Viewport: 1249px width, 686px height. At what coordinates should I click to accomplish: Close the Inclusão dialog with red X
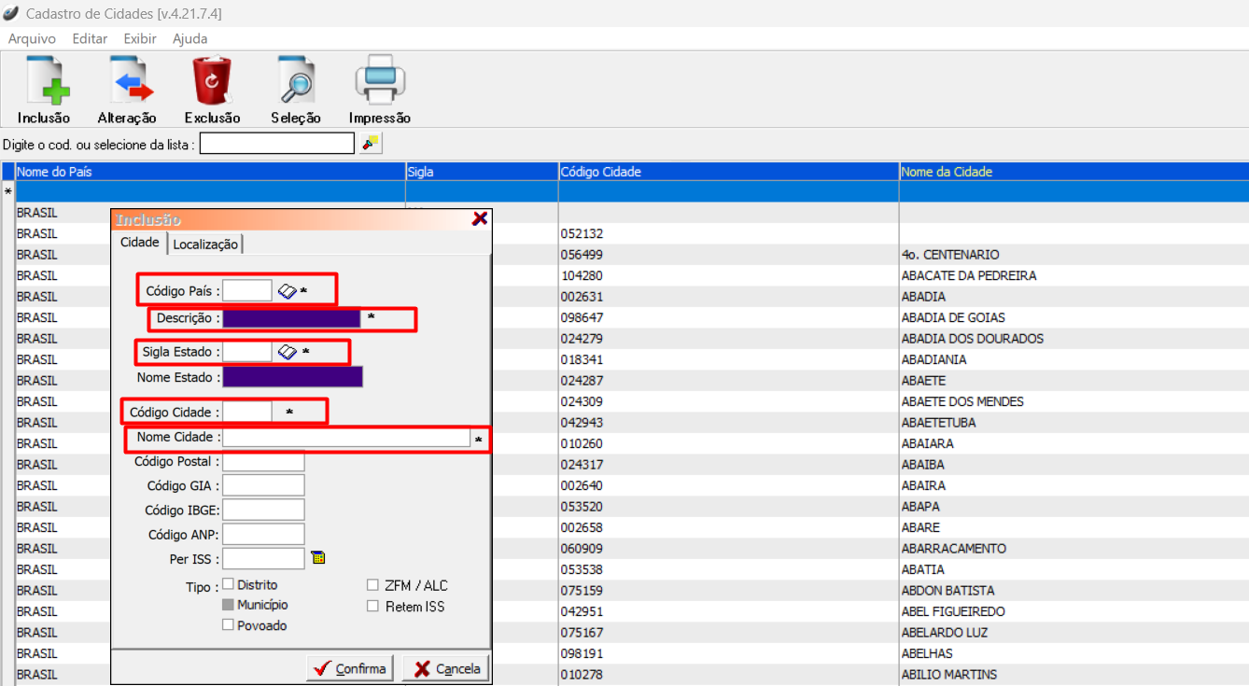480,218
